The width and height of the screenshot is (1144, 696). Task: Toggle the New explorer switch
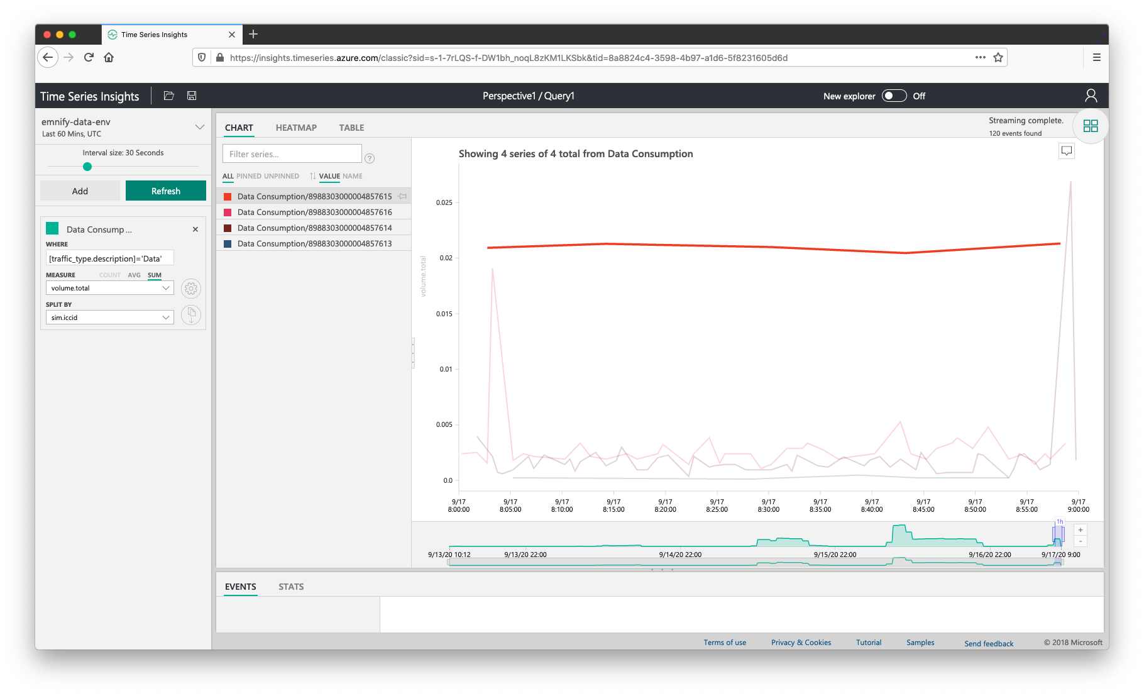[894, 96]
